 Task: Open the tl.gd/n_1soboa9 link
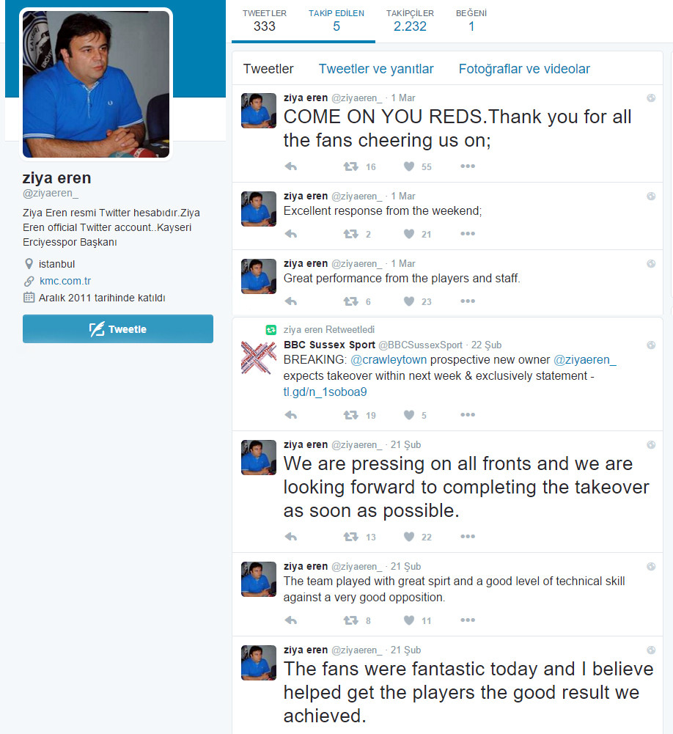pyautogui.click(x=326, y=392)
